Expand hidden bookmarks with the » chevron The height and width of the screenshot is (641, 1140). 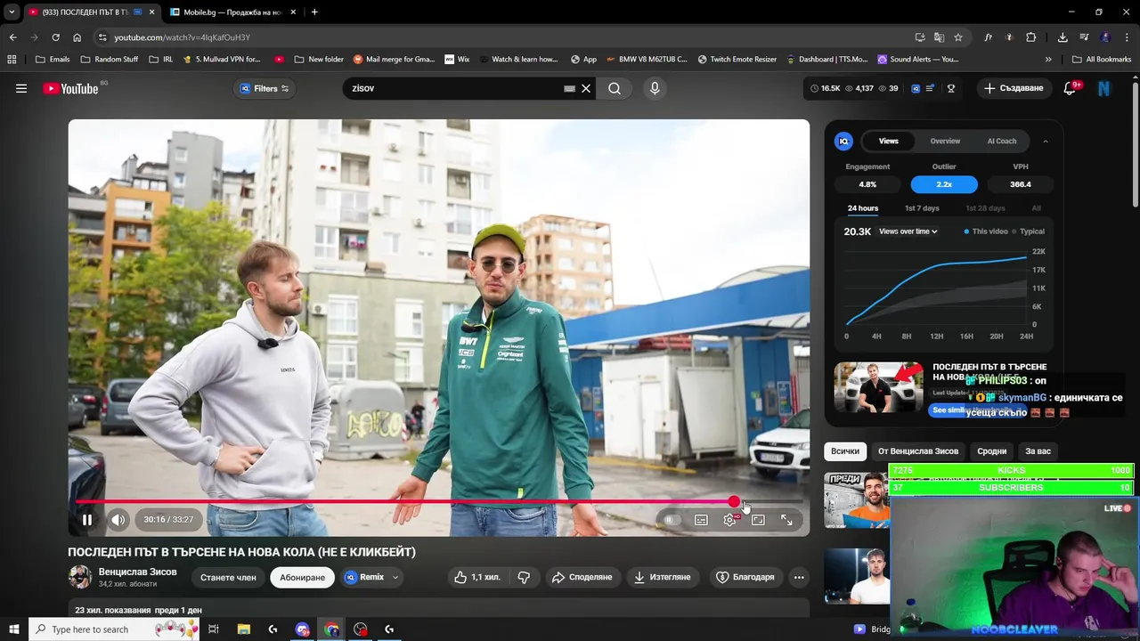click(x=1048, y=60)
